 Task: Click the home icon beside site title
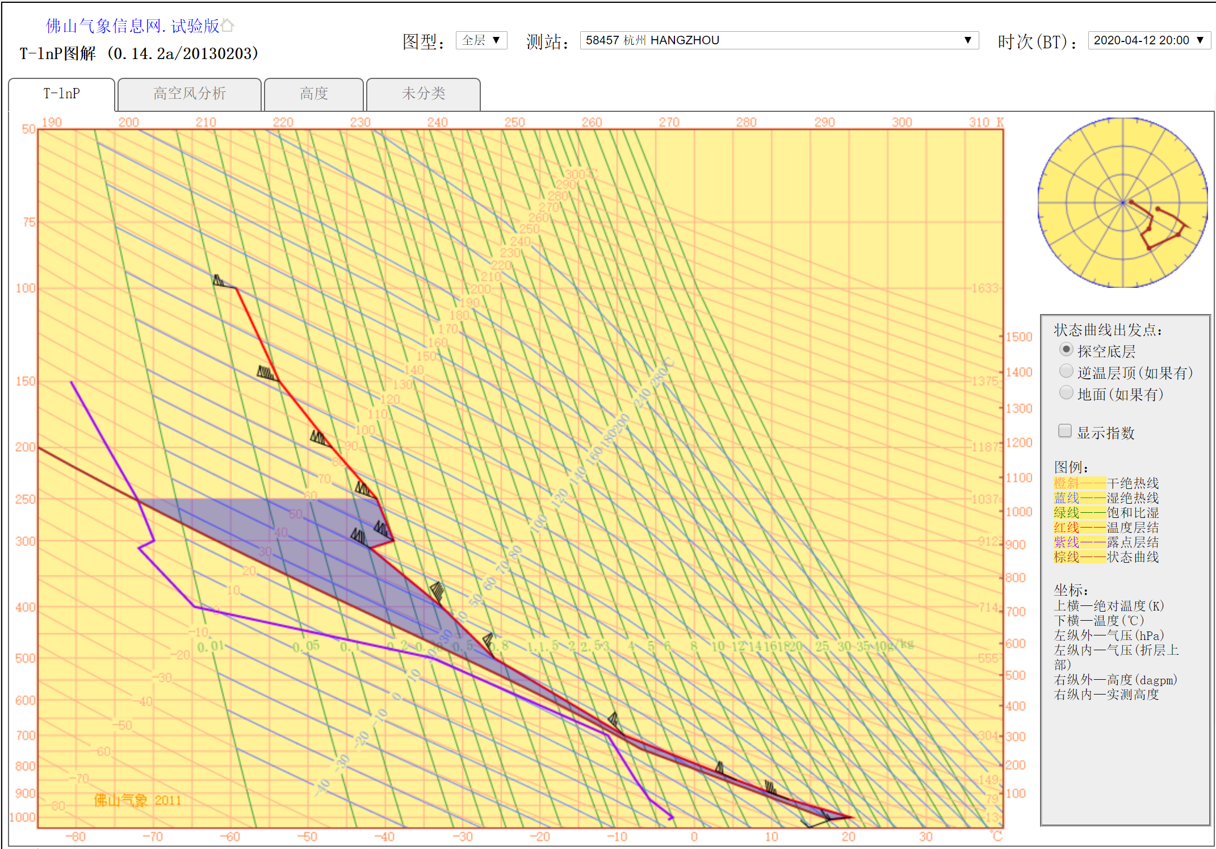point(228,26)
